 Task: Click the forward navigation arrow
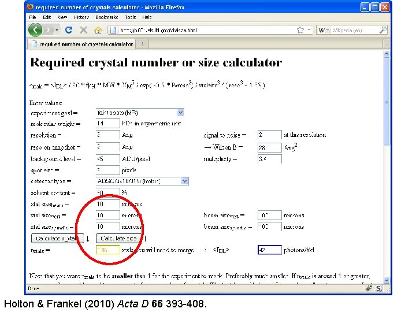click(x=48, y=30)
